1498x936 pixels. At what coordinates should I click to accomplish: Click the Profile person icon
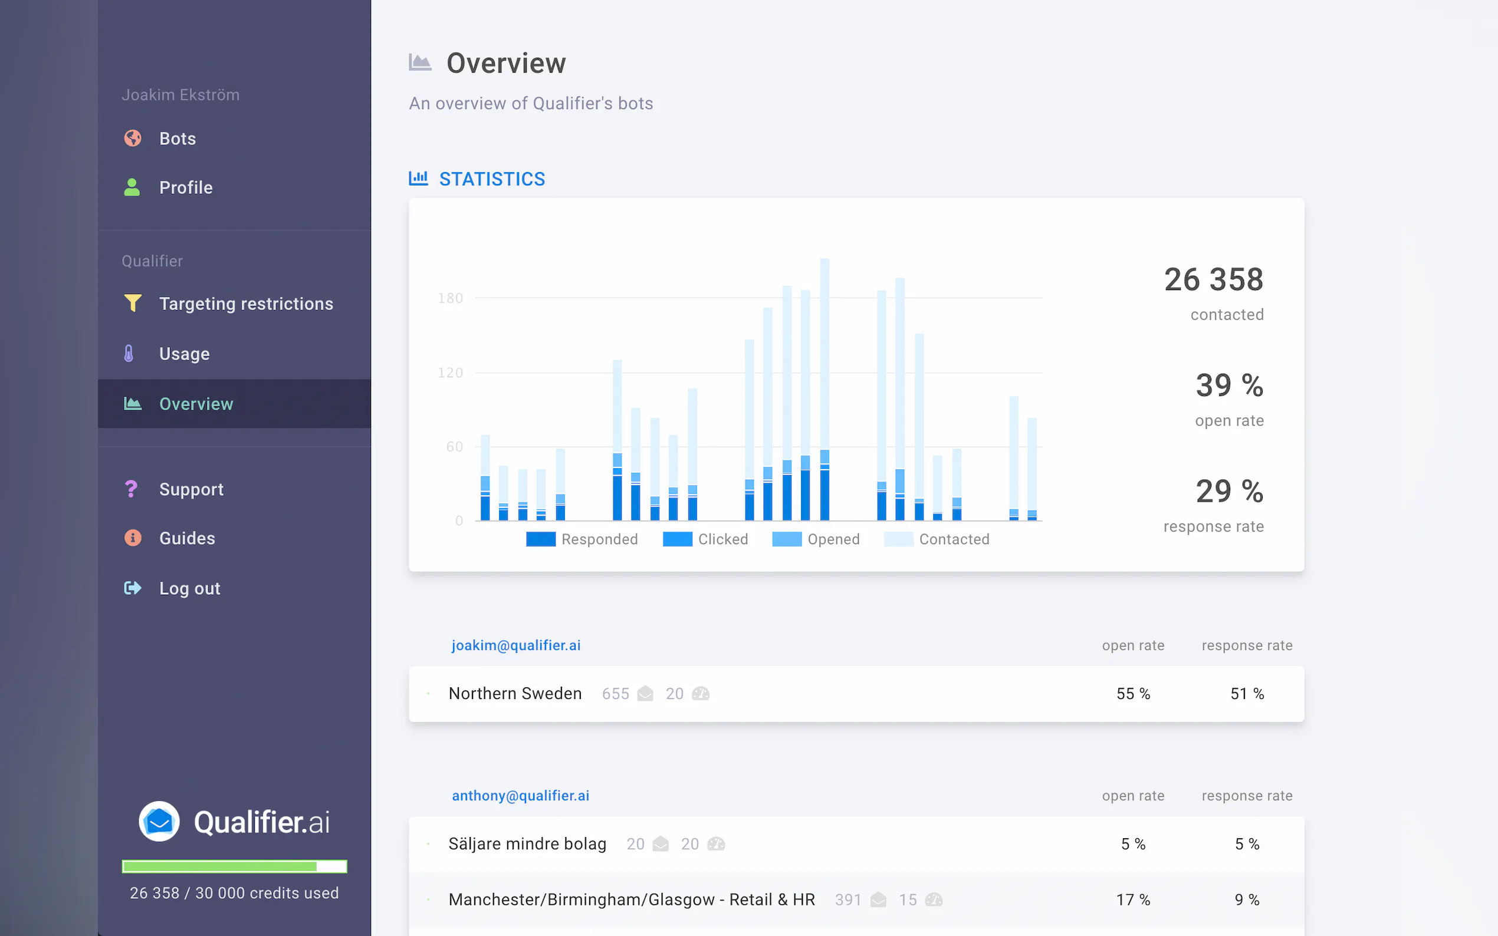coord(132,187)
